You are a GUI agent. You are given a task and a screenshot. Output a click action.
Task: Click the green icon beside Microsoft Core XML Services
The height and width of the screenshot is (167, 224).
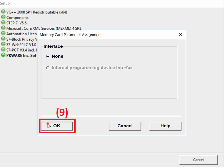pyautogui.click(x=3, y=28)
